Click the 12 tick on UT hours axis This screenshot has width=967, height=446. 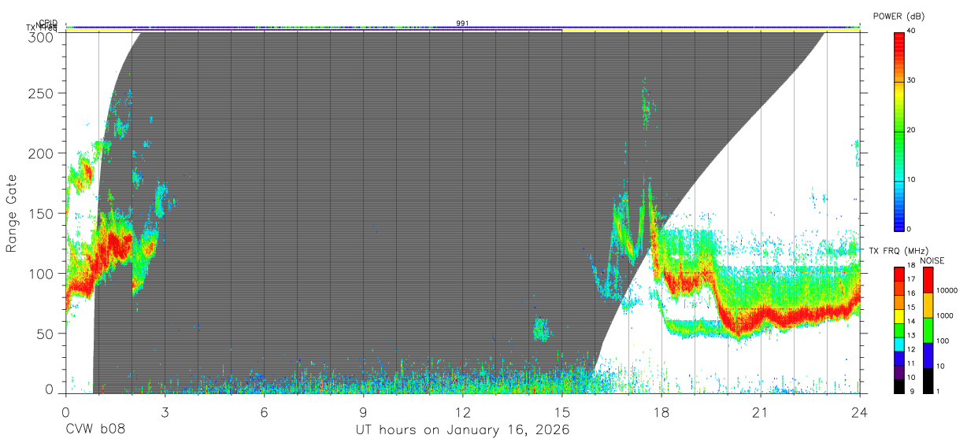coord(463,411)
